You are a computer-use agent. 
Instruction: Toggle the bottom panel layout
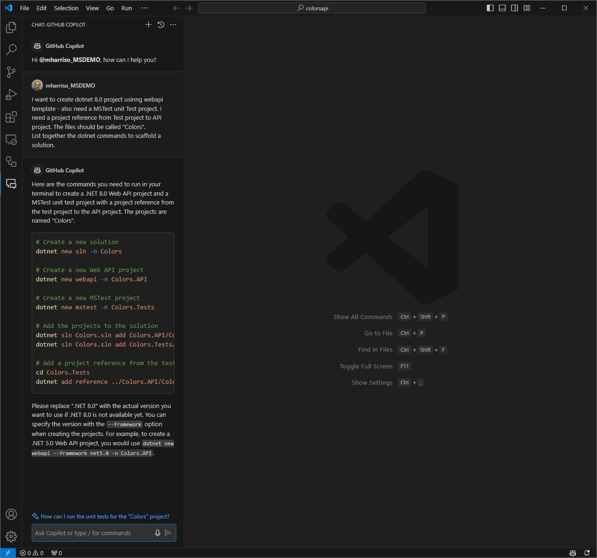pyautogui.click(x=502, y=8)
